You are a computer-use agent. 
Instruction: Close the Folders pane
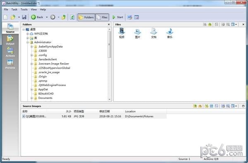tap(109, 24)
